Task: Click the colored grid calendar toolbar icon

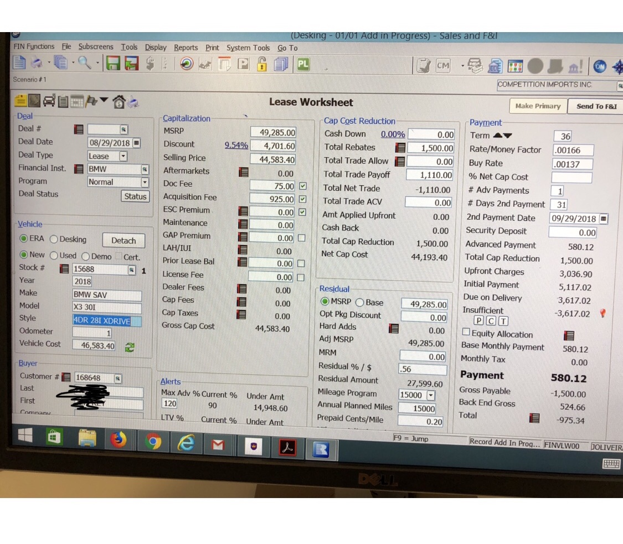Action: point(515,66)
